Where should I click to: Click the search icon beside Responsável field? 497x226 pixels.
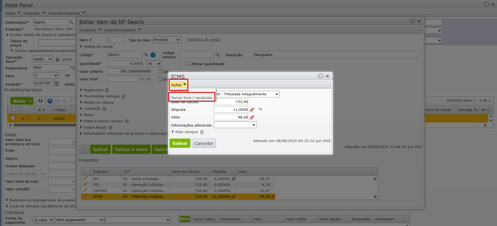[x=73, y=68]
